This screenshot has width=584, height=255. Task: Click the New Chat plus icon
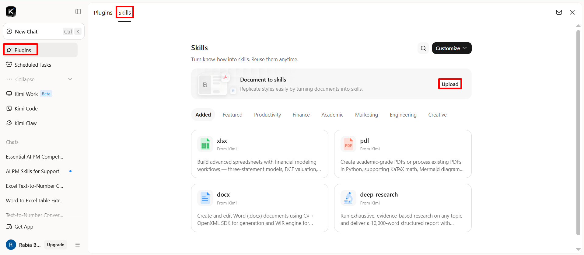pos(9,31)
